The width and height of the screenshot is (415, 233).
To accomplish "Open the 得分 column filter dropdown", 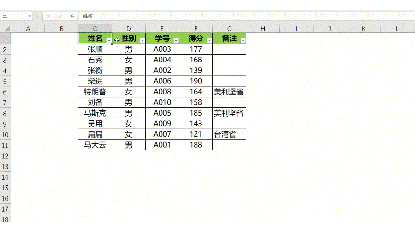I will click(x=209, y=40).
